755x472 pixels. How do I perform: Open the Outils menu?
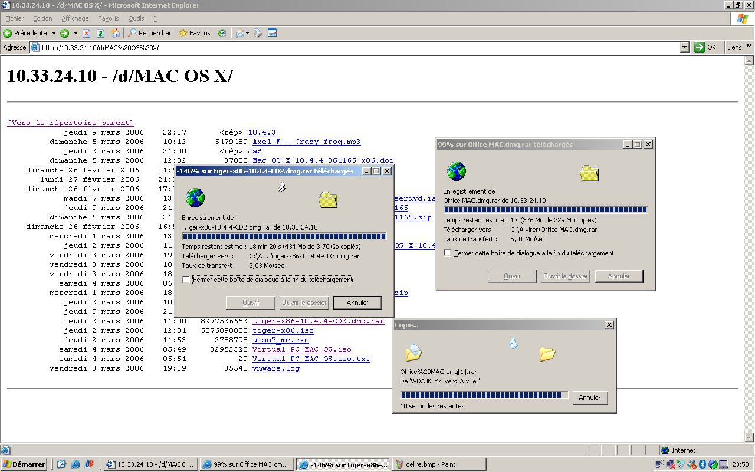136,18
